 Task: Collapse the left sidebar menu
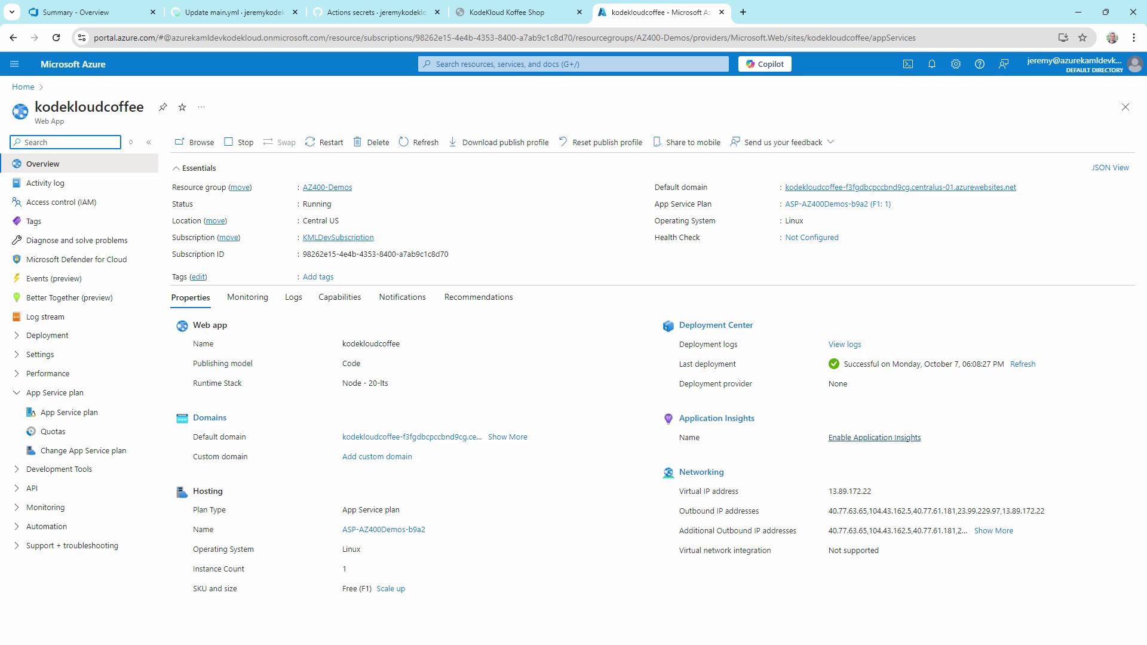coord(149,142)
